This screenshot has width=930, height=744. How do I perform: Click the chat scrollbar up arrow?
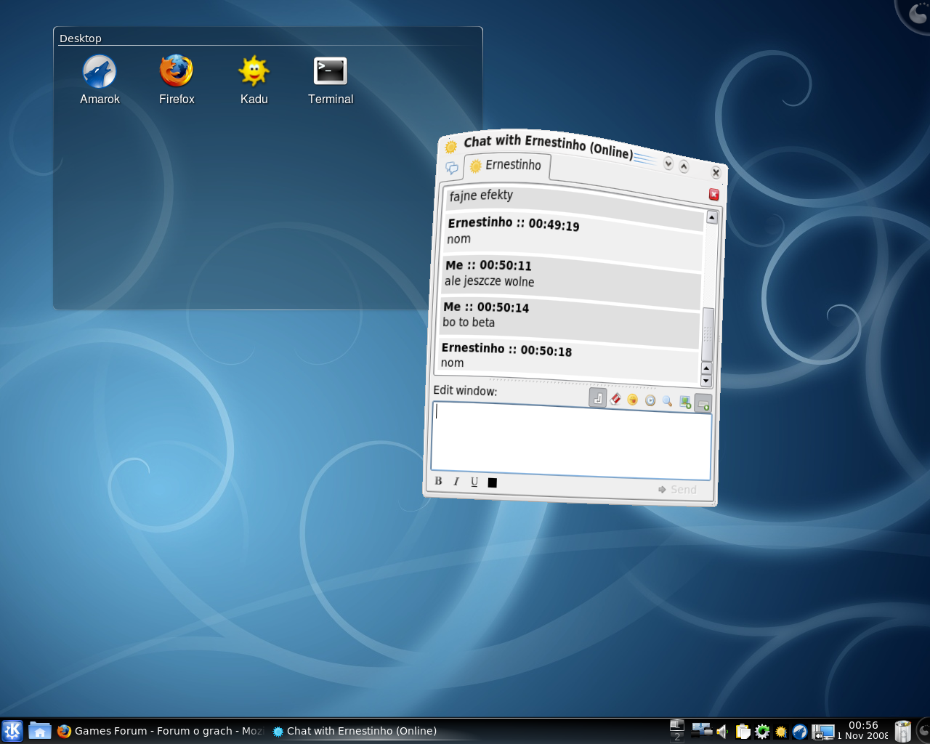point(712,217)
